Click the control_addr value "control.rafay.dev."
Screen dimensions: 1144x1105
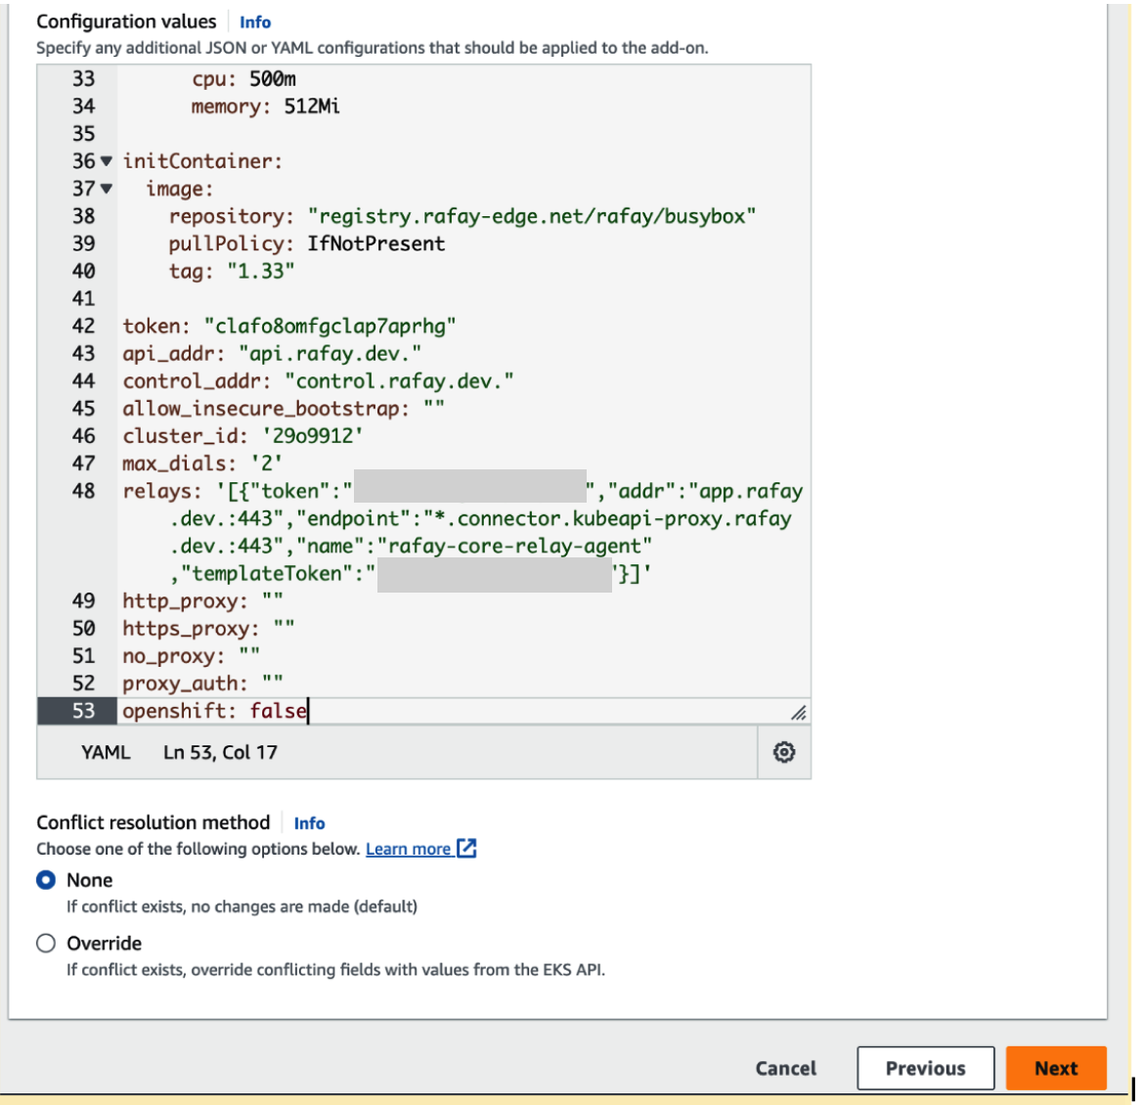pos(399,381)
